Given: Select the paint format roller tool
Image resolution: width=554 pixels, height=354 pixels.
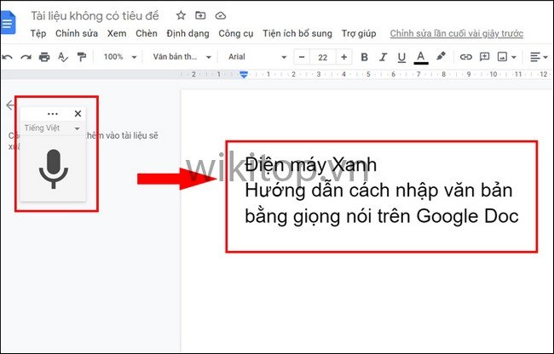Looking at the screenshot, I should tap(81, 57).
